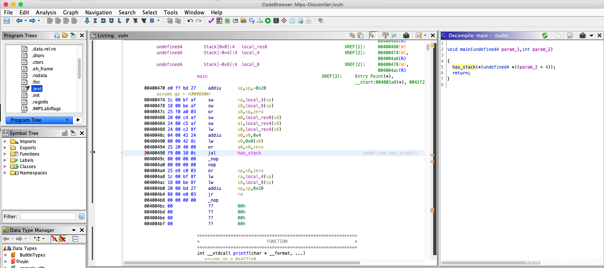This screenshot has height=268, width=604.
Task: Open Bookmarks via purple checkmark icon
Action: [211, 21]
